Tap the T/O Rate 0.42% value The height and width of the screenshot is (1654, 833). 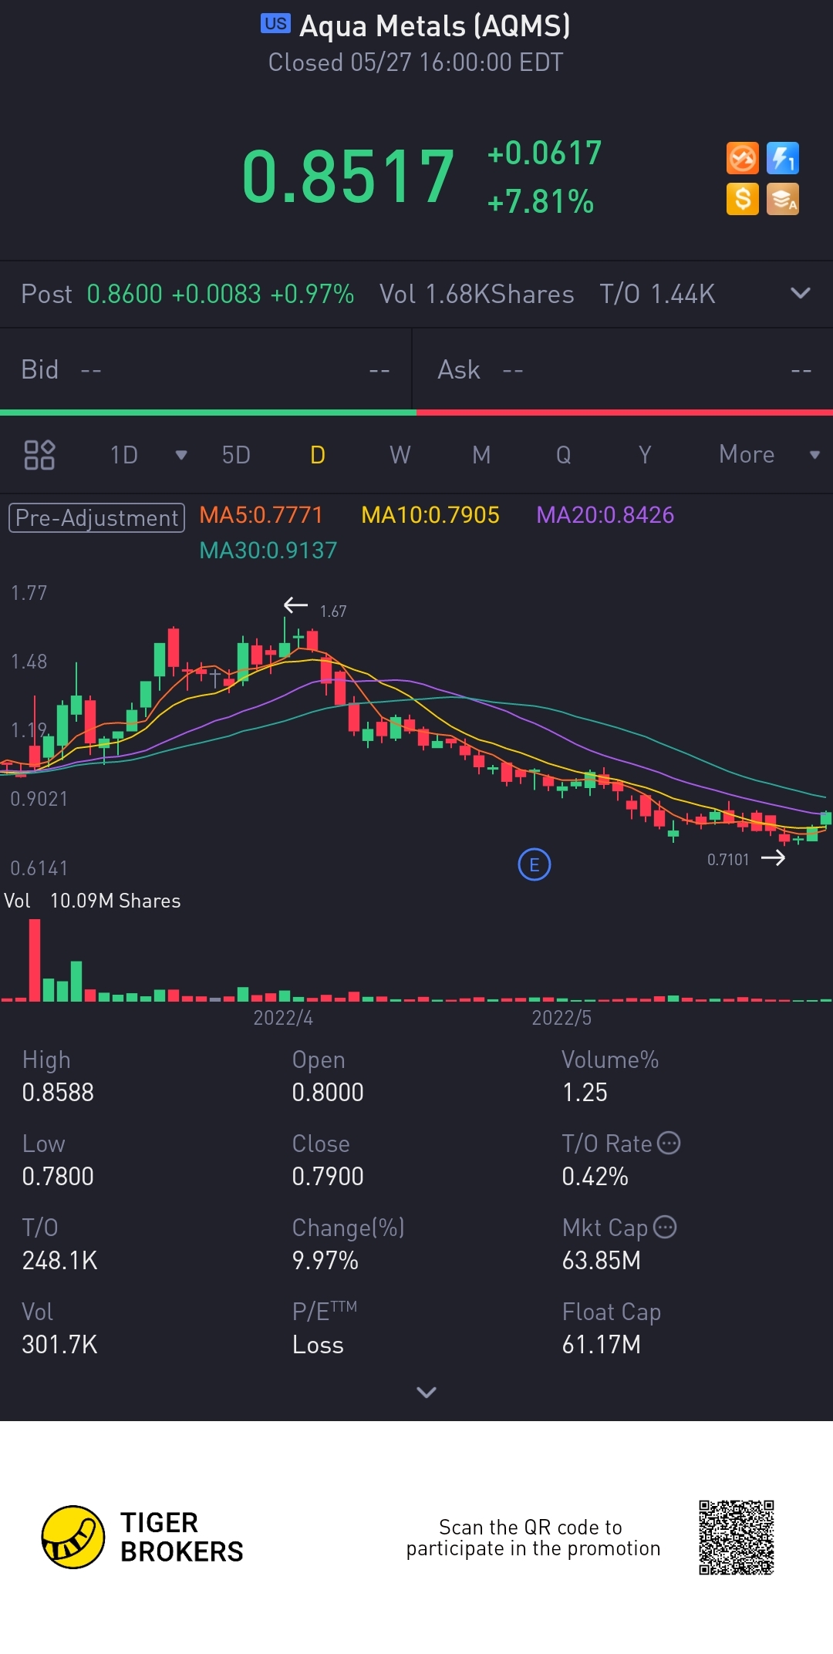[595, 1176]
